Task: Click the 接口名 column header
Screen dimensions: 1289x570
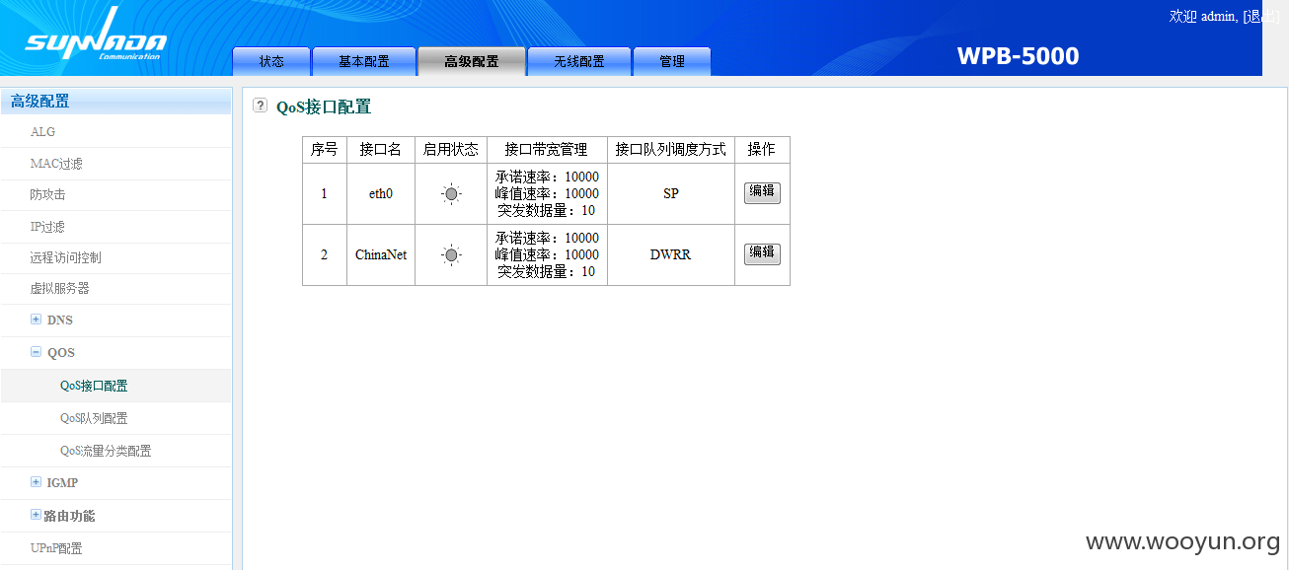Action: (381, 150)
